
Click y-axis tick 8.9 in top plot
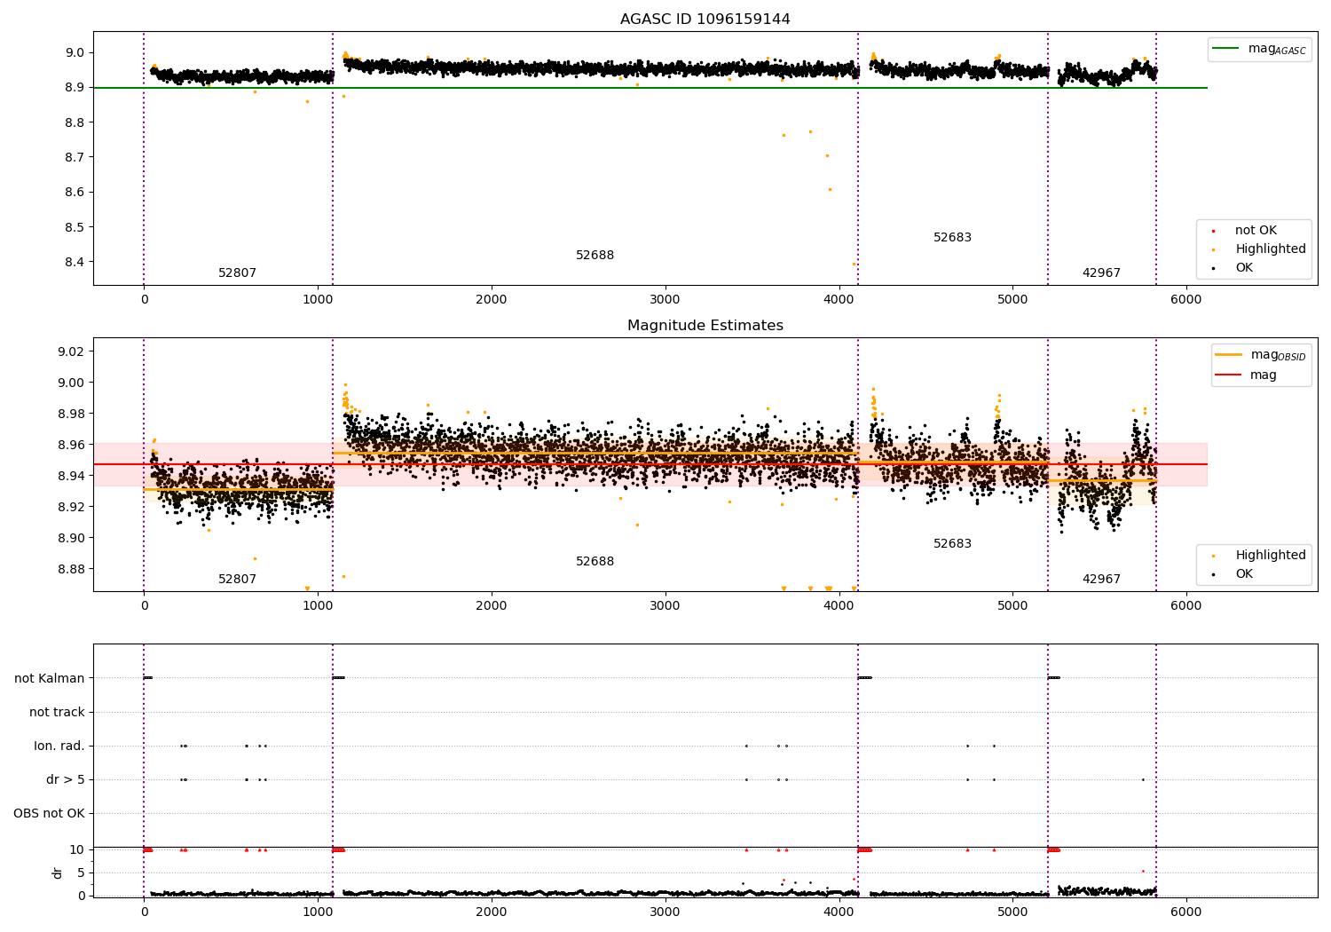[76, 87]
